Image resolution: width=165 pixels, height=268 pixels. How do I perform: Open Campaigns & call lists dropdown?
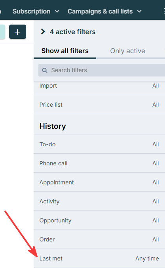[104, 11]
